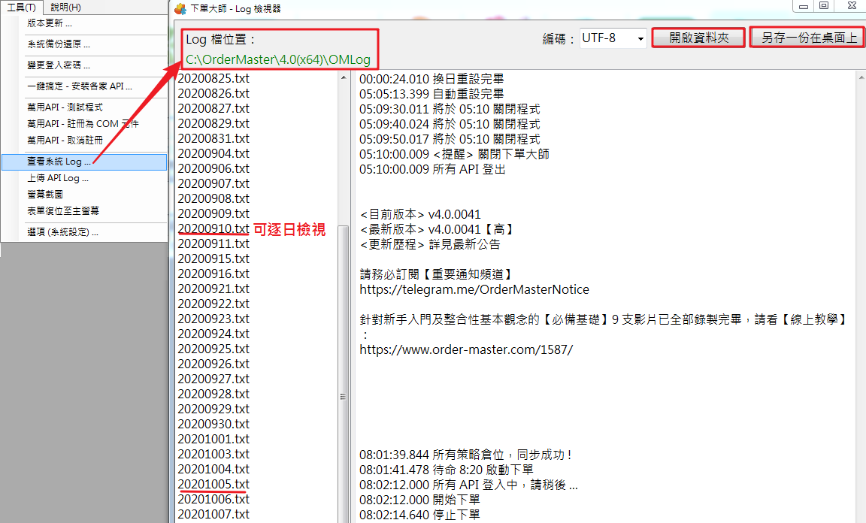Choose 一鍵搞定 - 安裝各家 API entry

80,86
